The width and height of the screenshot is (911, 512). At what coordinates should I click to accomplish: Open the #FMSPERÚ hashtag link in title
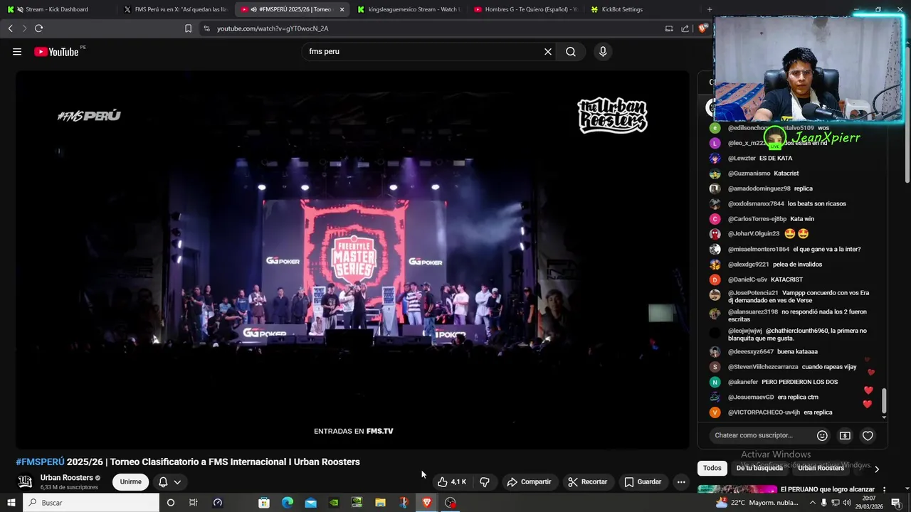pyautogui.click(x=40, y=462)
